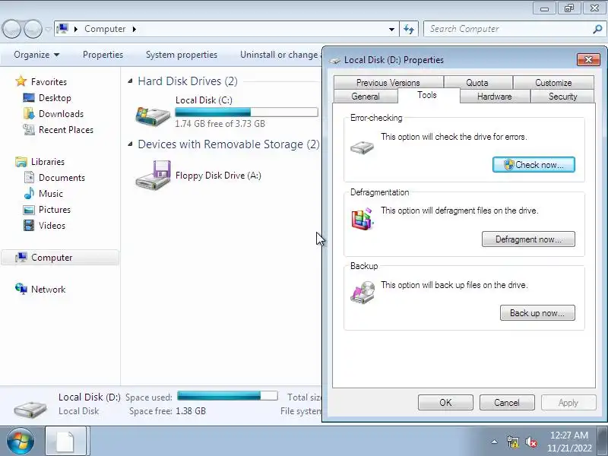The height and width of the screenshot is (456, 608).
Task: Click the Backup disc icon in the dialog
Action: click(363, 293)
